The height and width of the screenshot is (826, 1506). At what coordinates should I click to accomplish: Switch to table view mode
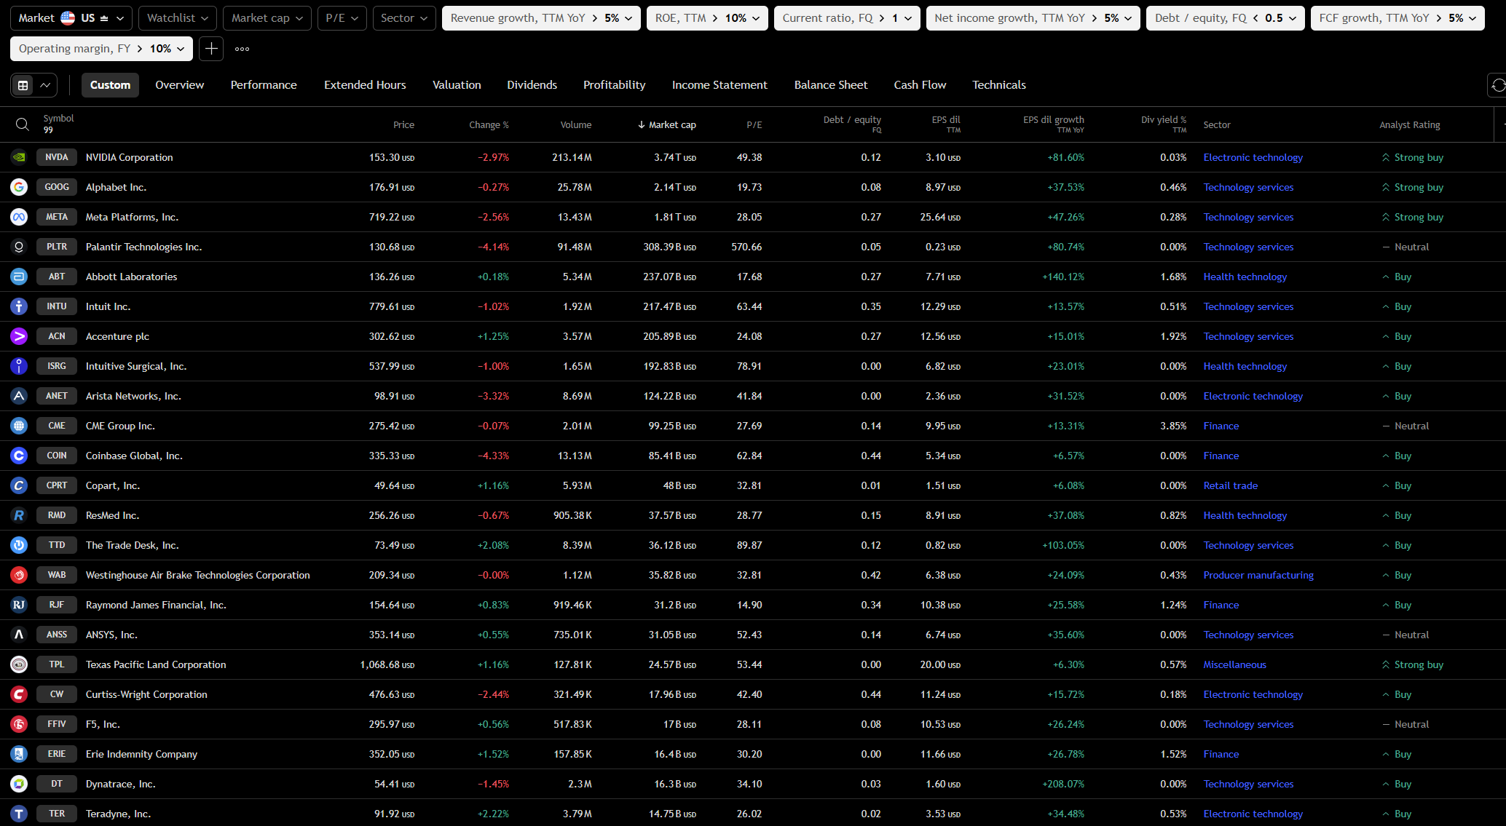point(23,85)
